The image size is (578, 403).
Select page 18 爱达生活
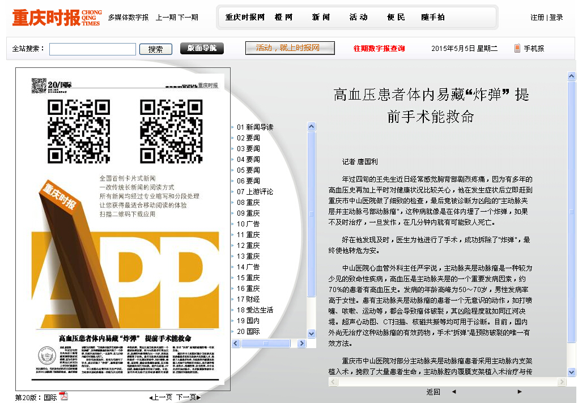(255, 310)
